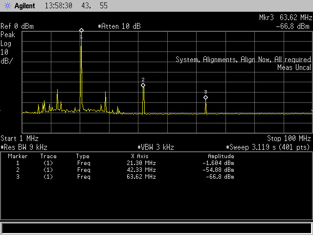Click the #VBW 3 kHz setting
313x235 pixels.
point(156,147)
